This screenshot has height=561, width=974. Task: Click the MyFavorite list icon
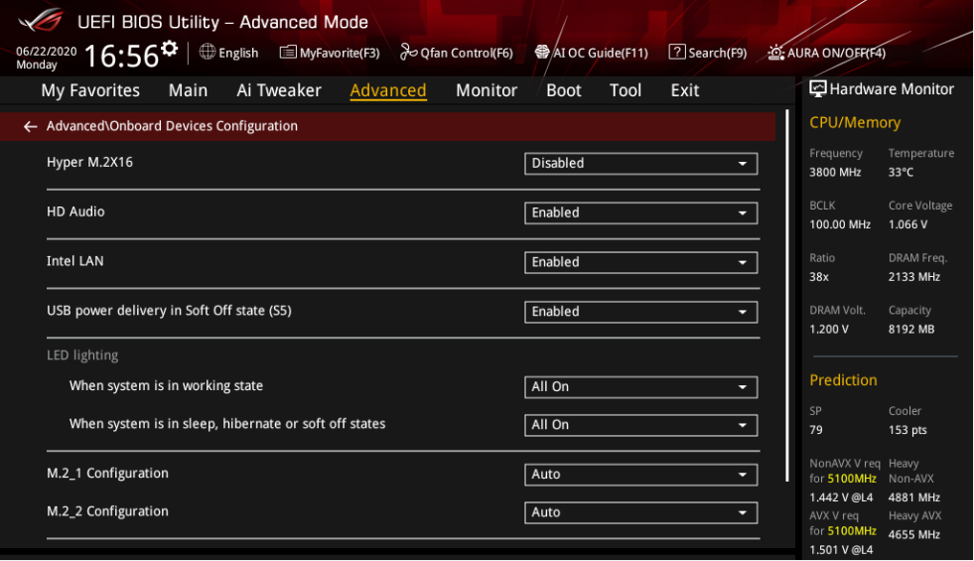288,53
